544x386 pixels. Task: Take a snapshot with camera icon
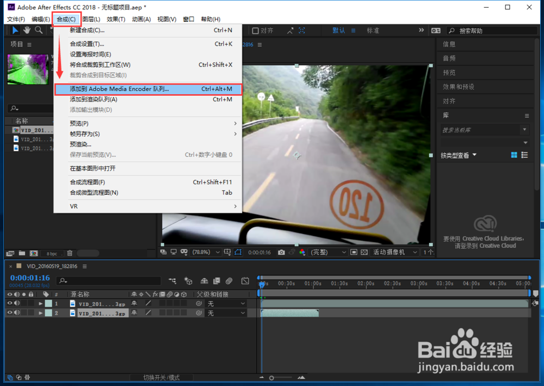[x=281, y=253]
